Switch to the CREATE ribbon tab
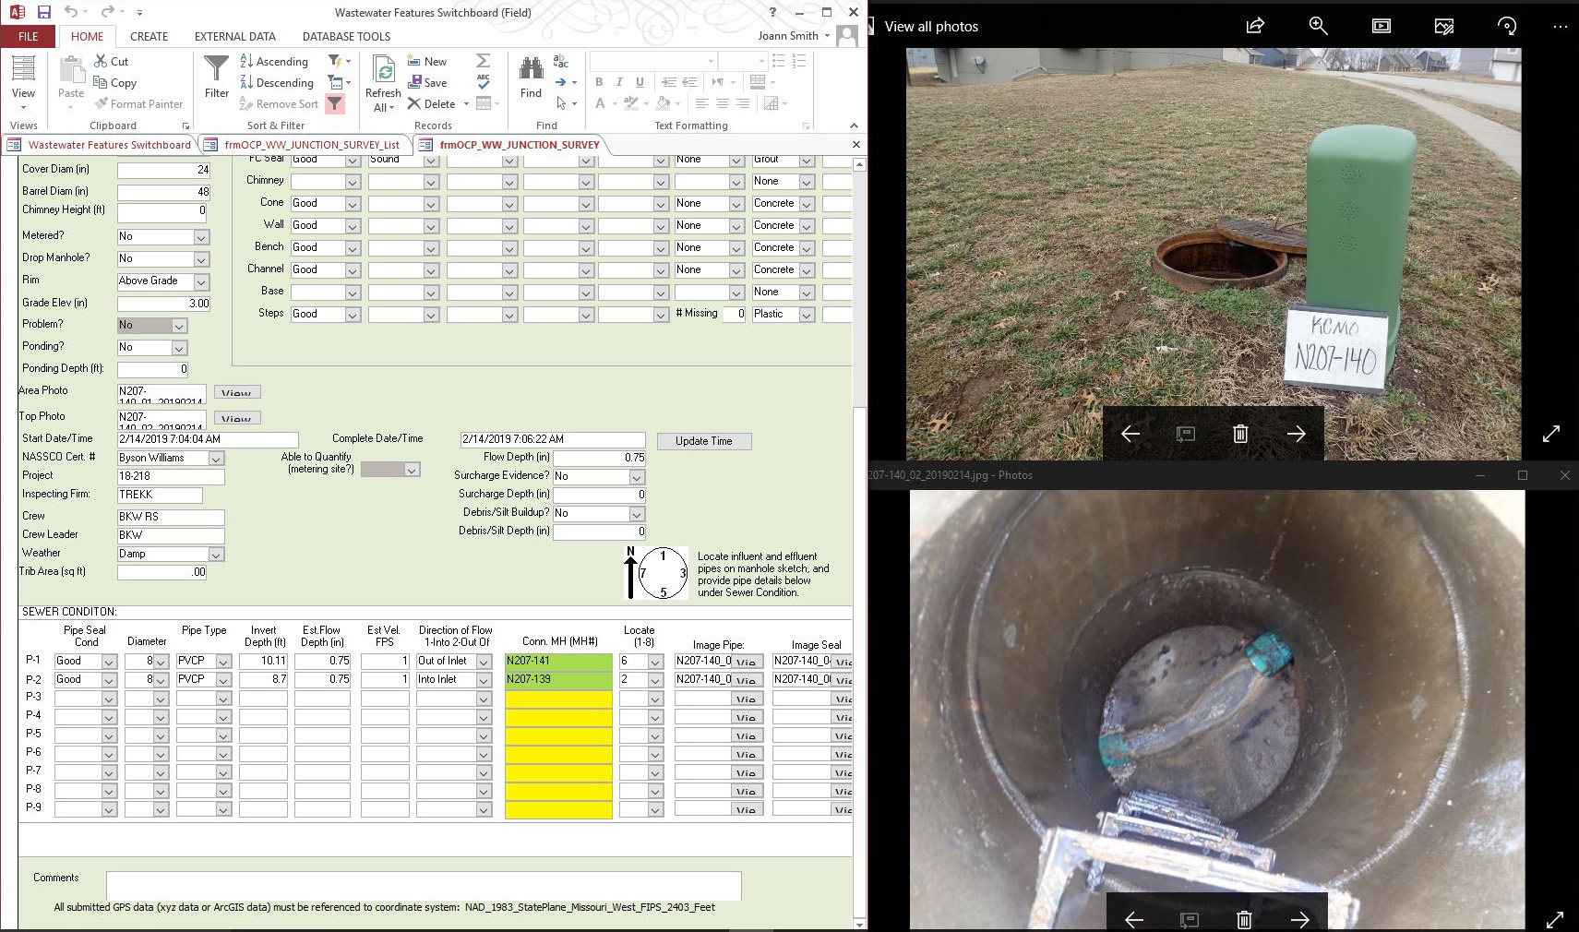This screenshot has width=1579, height=932. coord(149,36)
